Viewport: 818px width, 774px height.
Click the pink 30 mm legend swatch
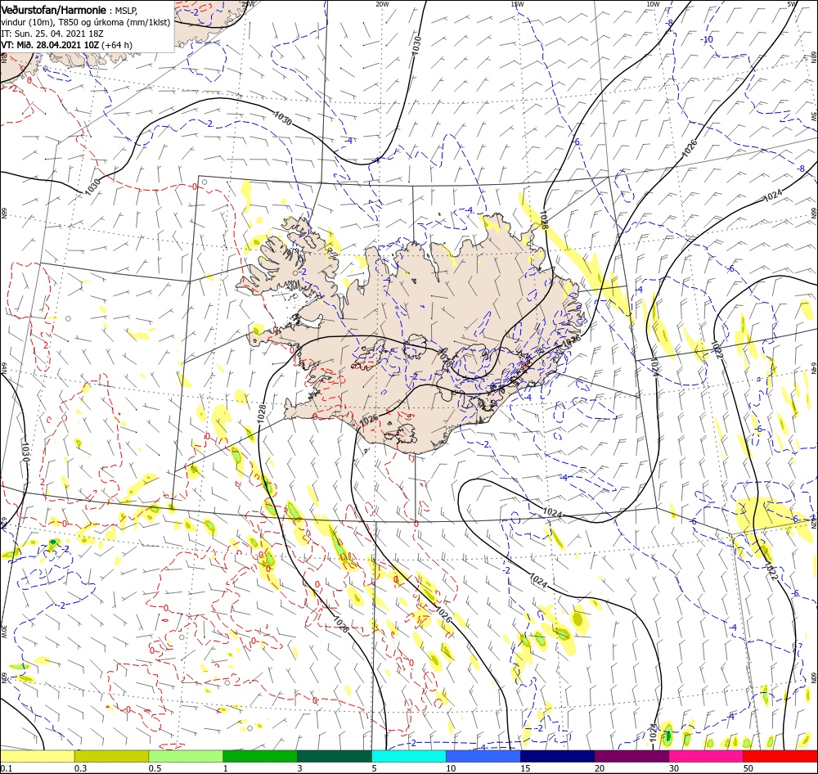pos(706,756)
